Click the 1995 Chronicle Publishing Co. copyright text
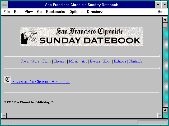 pyautogui.click(x=29, y=102)
